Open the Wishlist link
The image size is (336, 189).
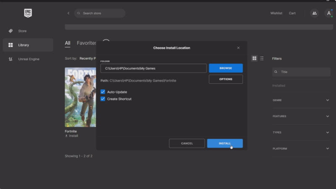[276, 13]
